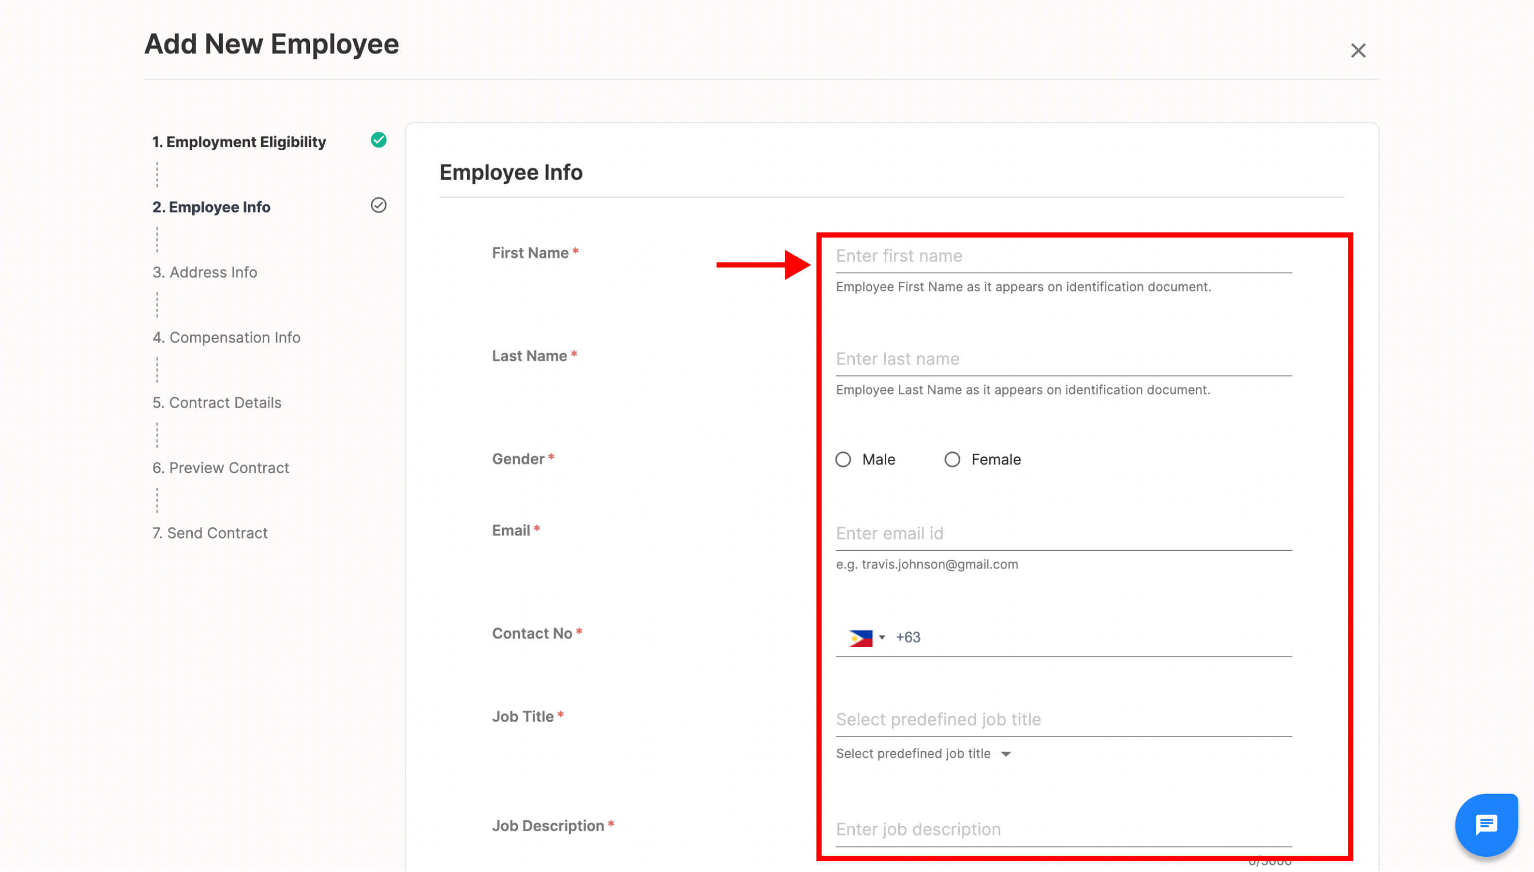Click the green Employment Eligibility checkmark

point(378,140)
